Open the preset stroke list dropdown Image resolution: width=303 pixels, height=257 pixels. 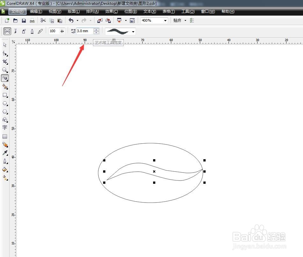[x=133, y=32]
